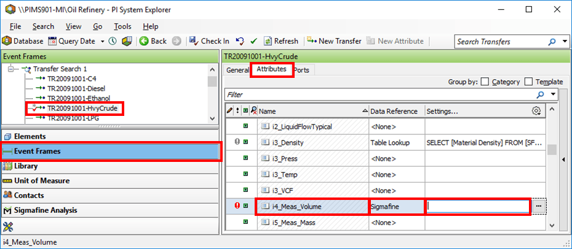Select TR20091001-Diesel transfer
Viewport: 572px width, 249px height.
(x=76, y=88)
